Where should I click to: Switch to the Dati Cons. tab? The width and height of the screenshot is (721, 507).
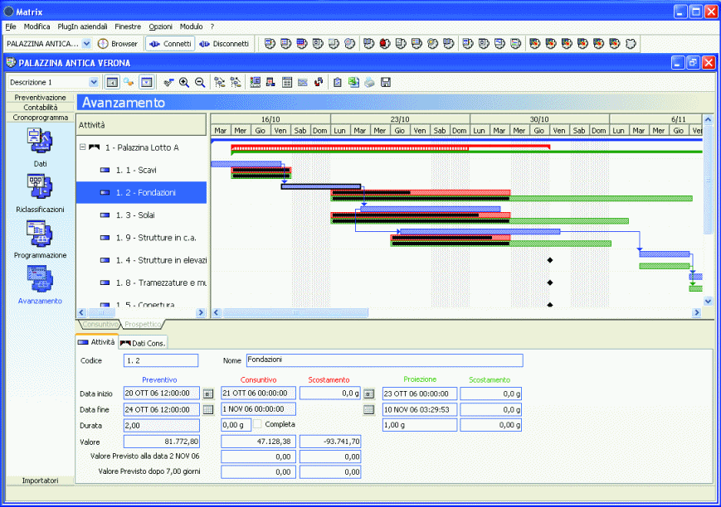click(x=143, y=343)
